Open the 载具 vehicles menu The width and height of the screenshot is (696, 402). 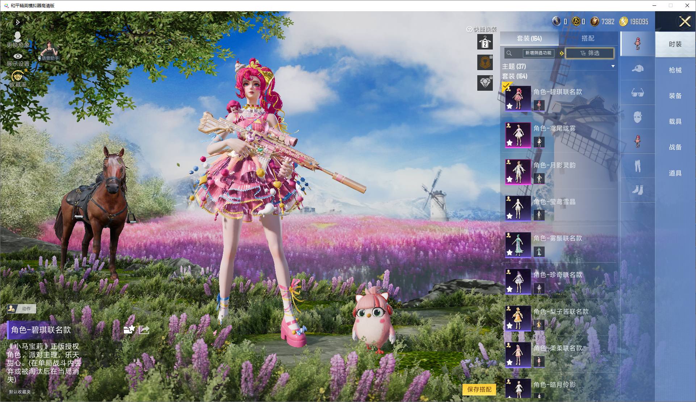tap(675, 121)
